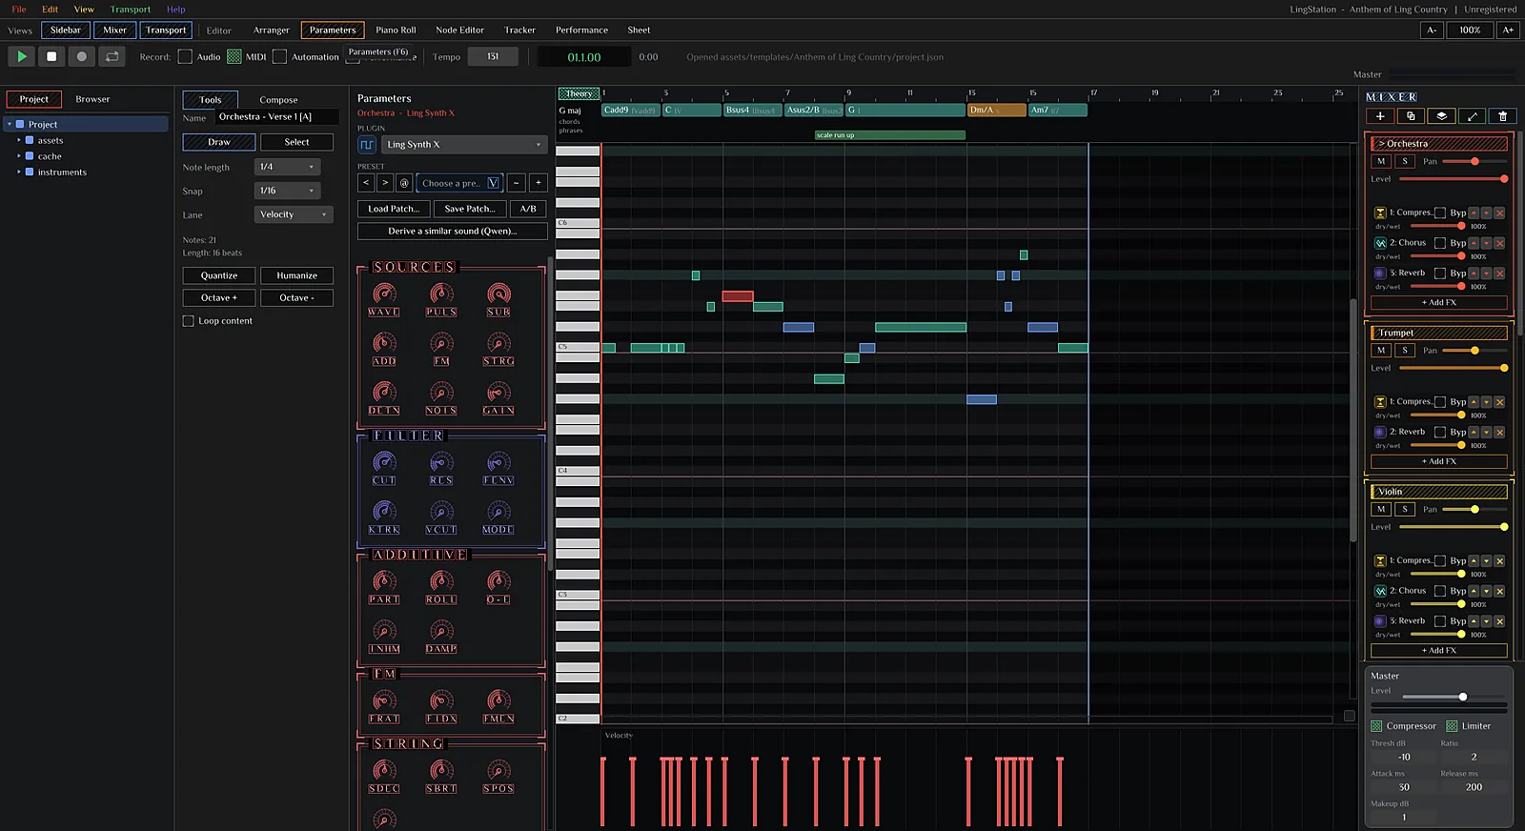Click the Orchestra Compressor effect icon
Viewport: 1525px width, 831px height.
[1380, 213]
